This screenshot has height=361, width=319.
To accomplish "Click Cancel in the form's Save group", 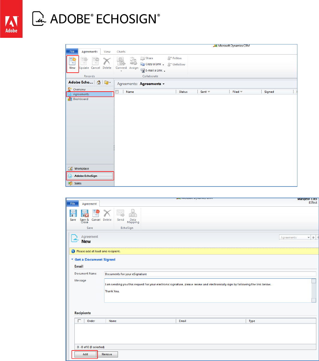I will point(96,215).
